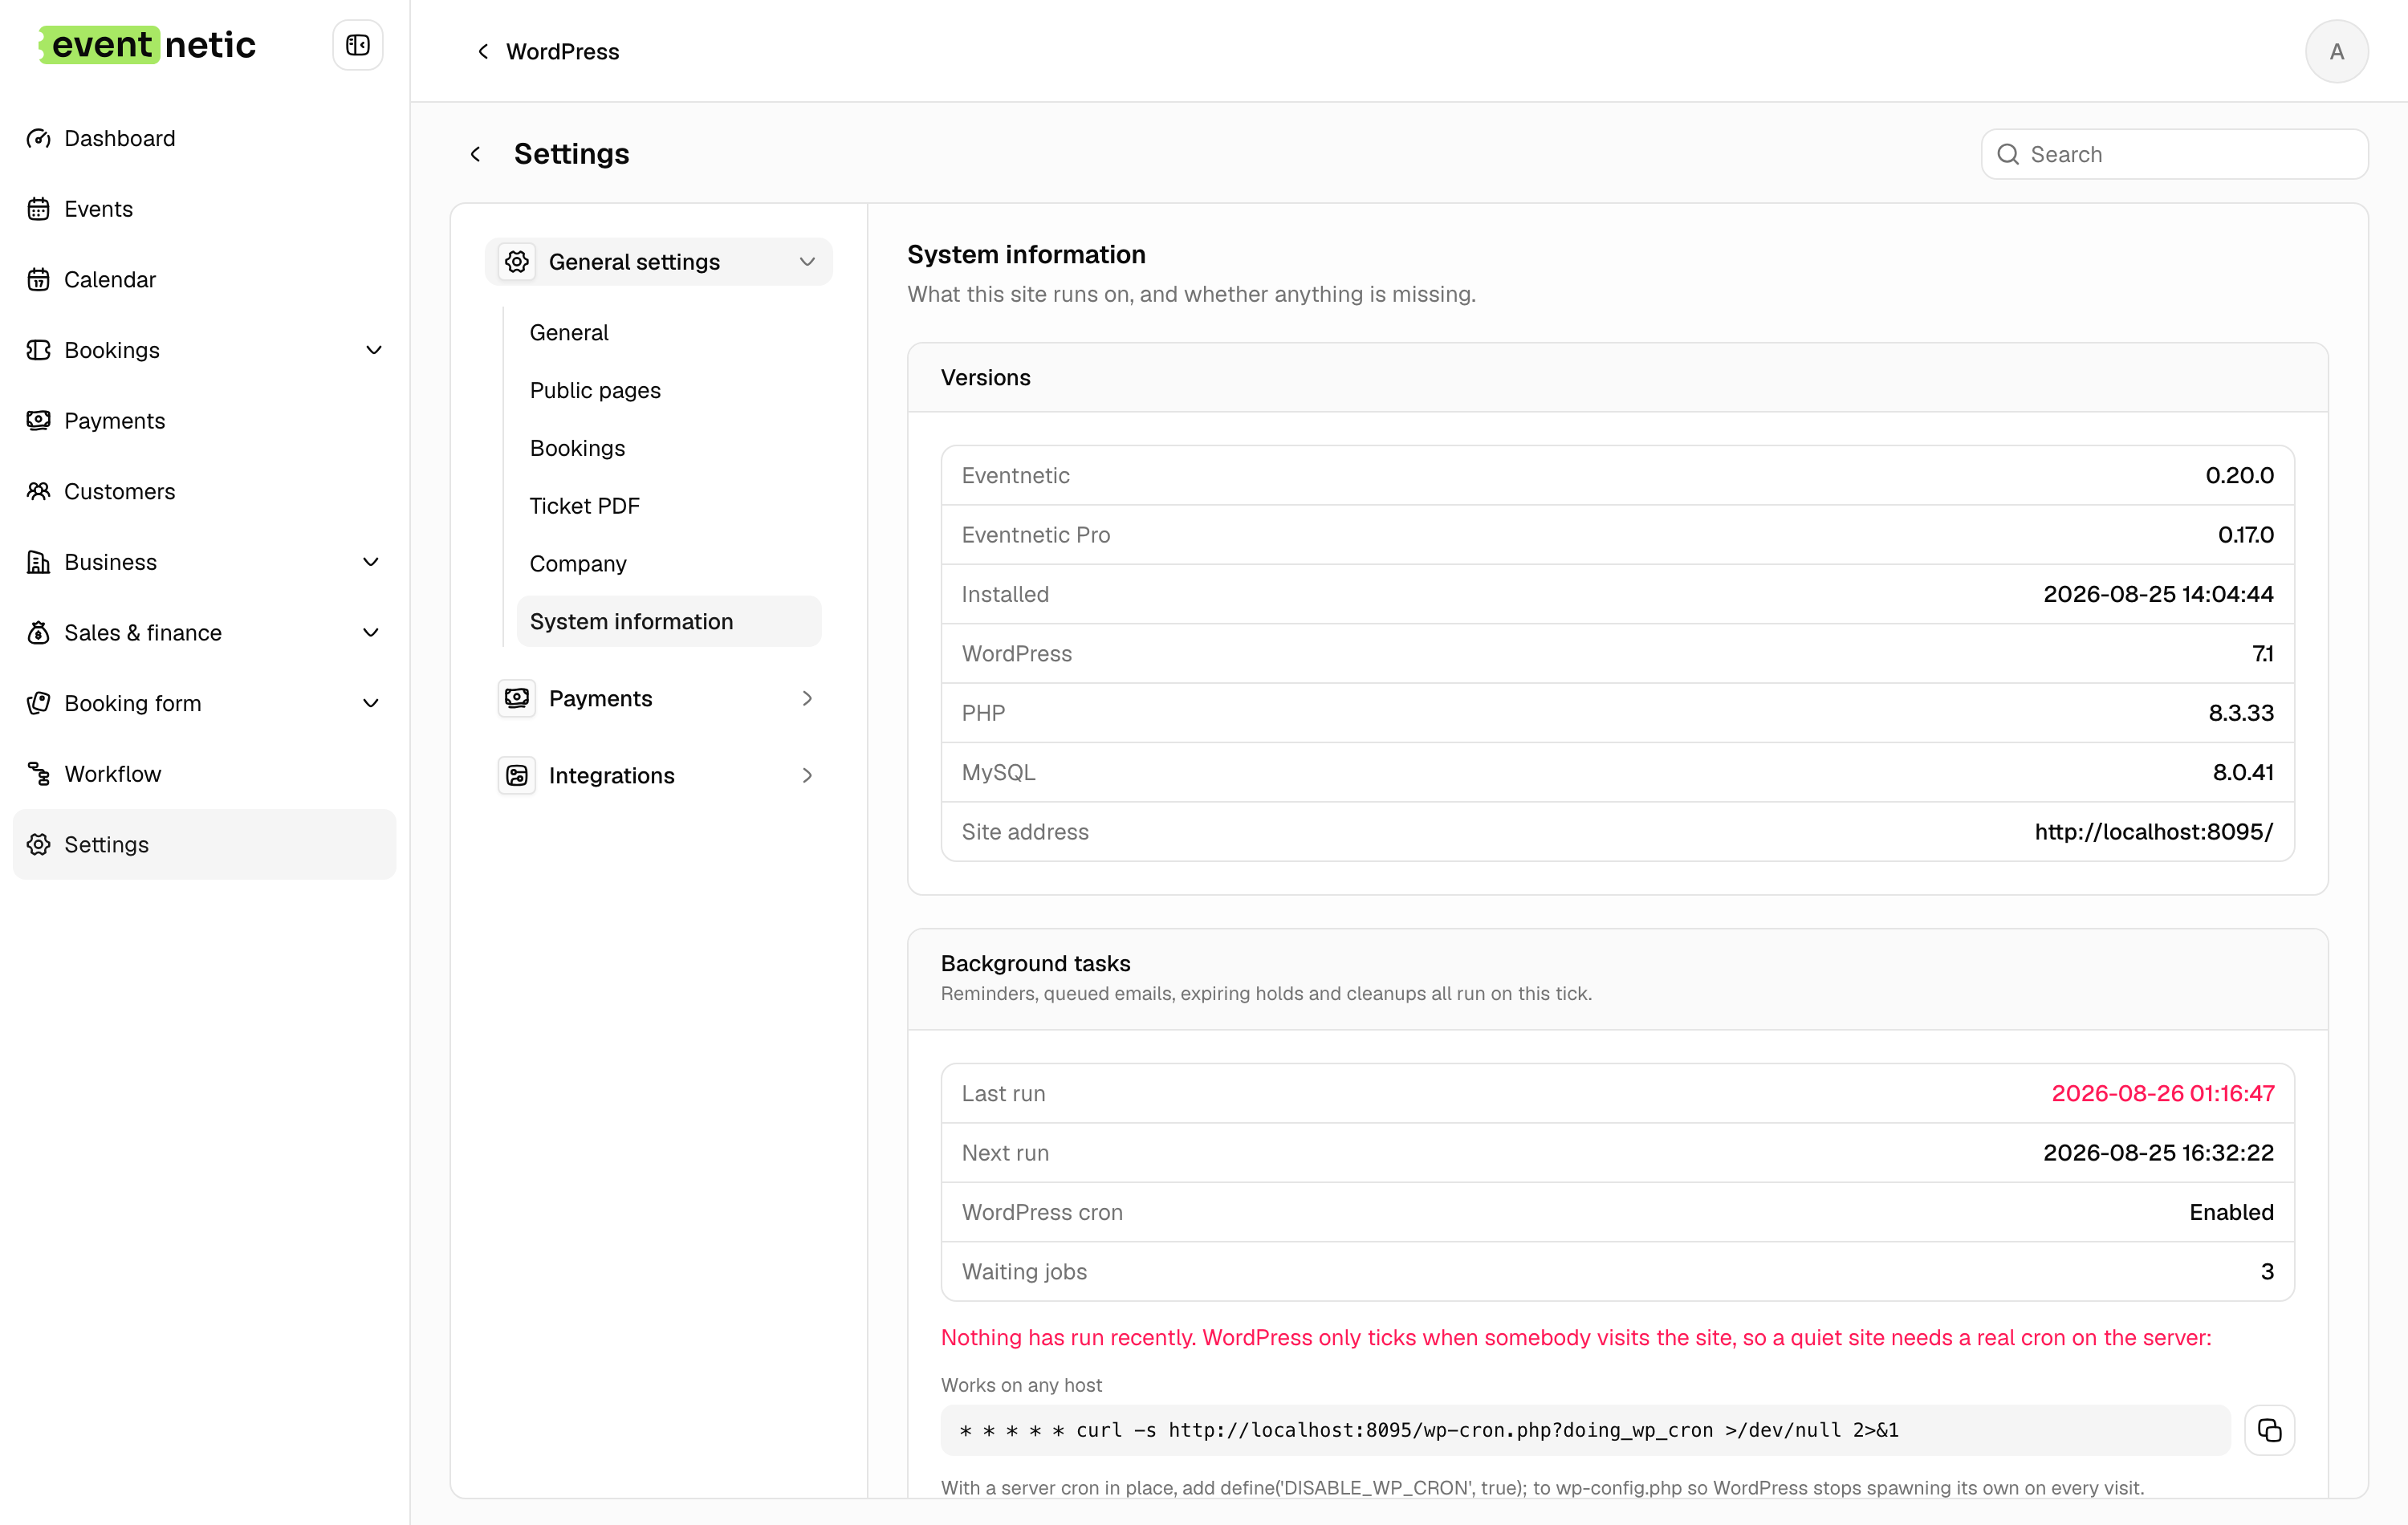Click the Eventnetic logo
The height and width of the screenshot is (1525, 2408).
[x=147, y=45]
